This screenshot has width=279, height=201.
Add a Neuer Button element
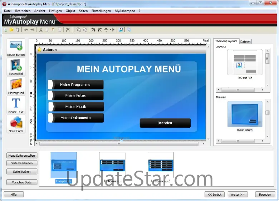pyautogui.click(x=16, y=48)
